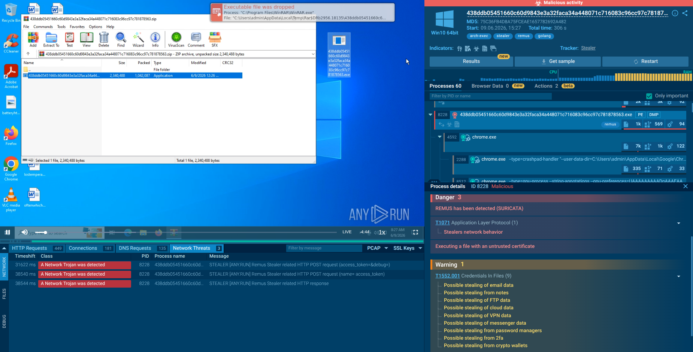Image resolution: width=693 pixels, height=352 pixels.
Task: Collapse process 8228 tree node
Action: click(x=430, y=115)
